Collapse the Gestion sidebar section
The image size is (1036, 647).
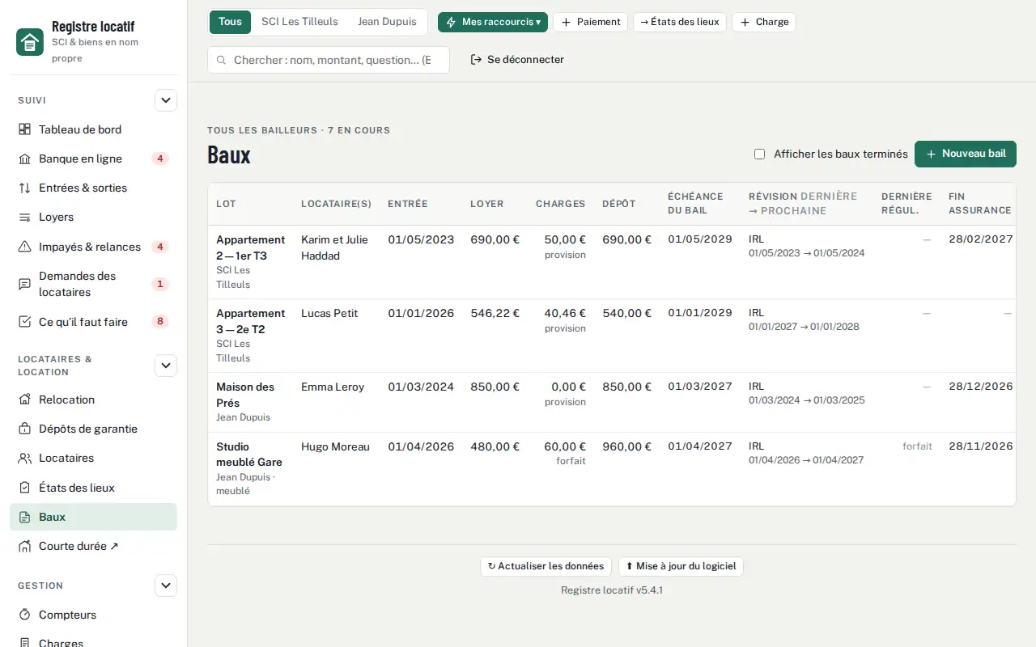[x=166, y=586]
